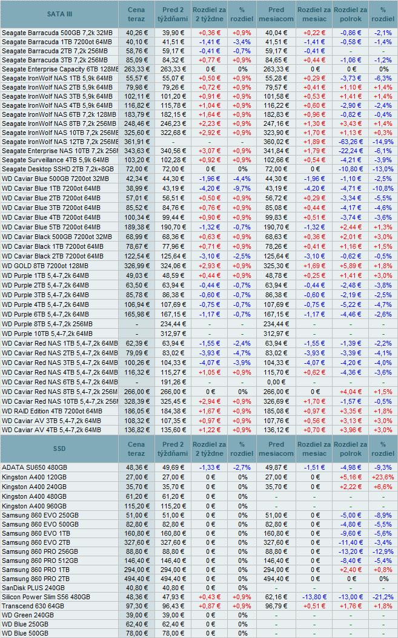
Task: Select Seagate IronWolf NAS 12TB row name
Action: pyautogui.click(x=60, y=142)
